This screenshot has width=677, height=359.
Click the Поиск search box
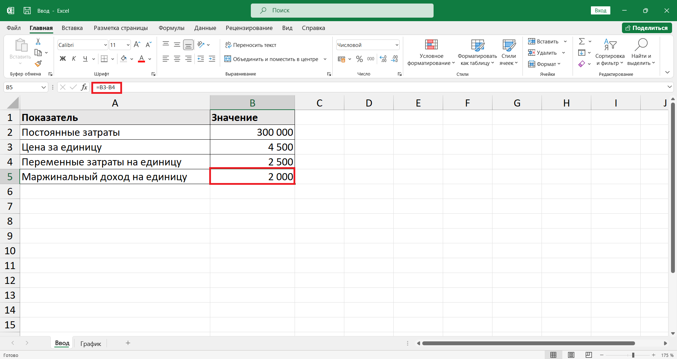(342, 11)
